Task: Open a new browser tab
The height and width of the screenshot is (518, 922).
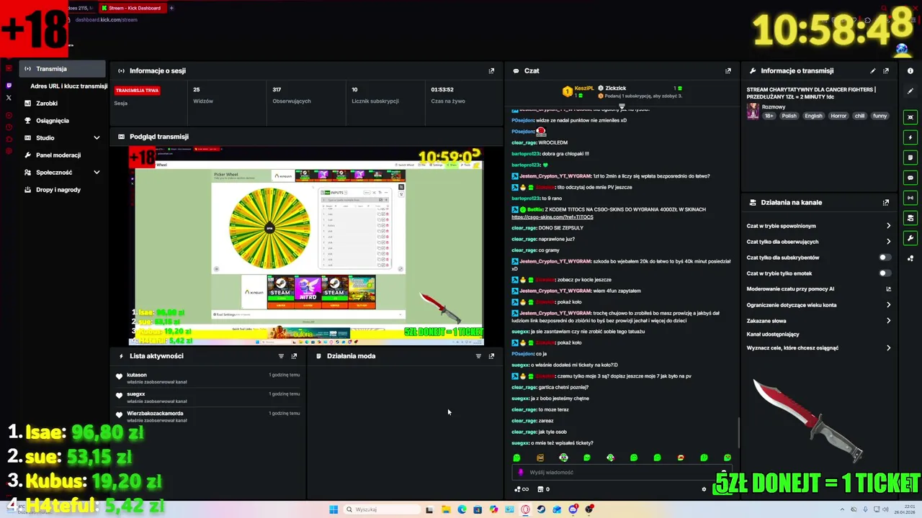Action: 171,8
